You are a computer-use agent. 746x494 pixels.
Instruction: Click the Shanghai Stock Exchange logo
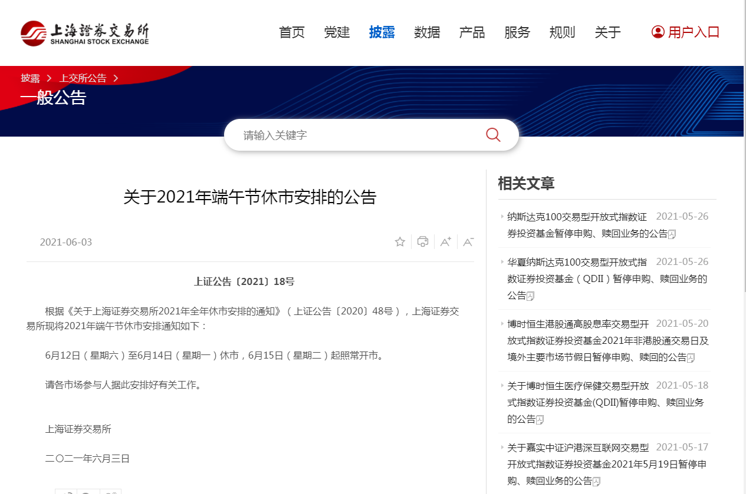[83, 32]
